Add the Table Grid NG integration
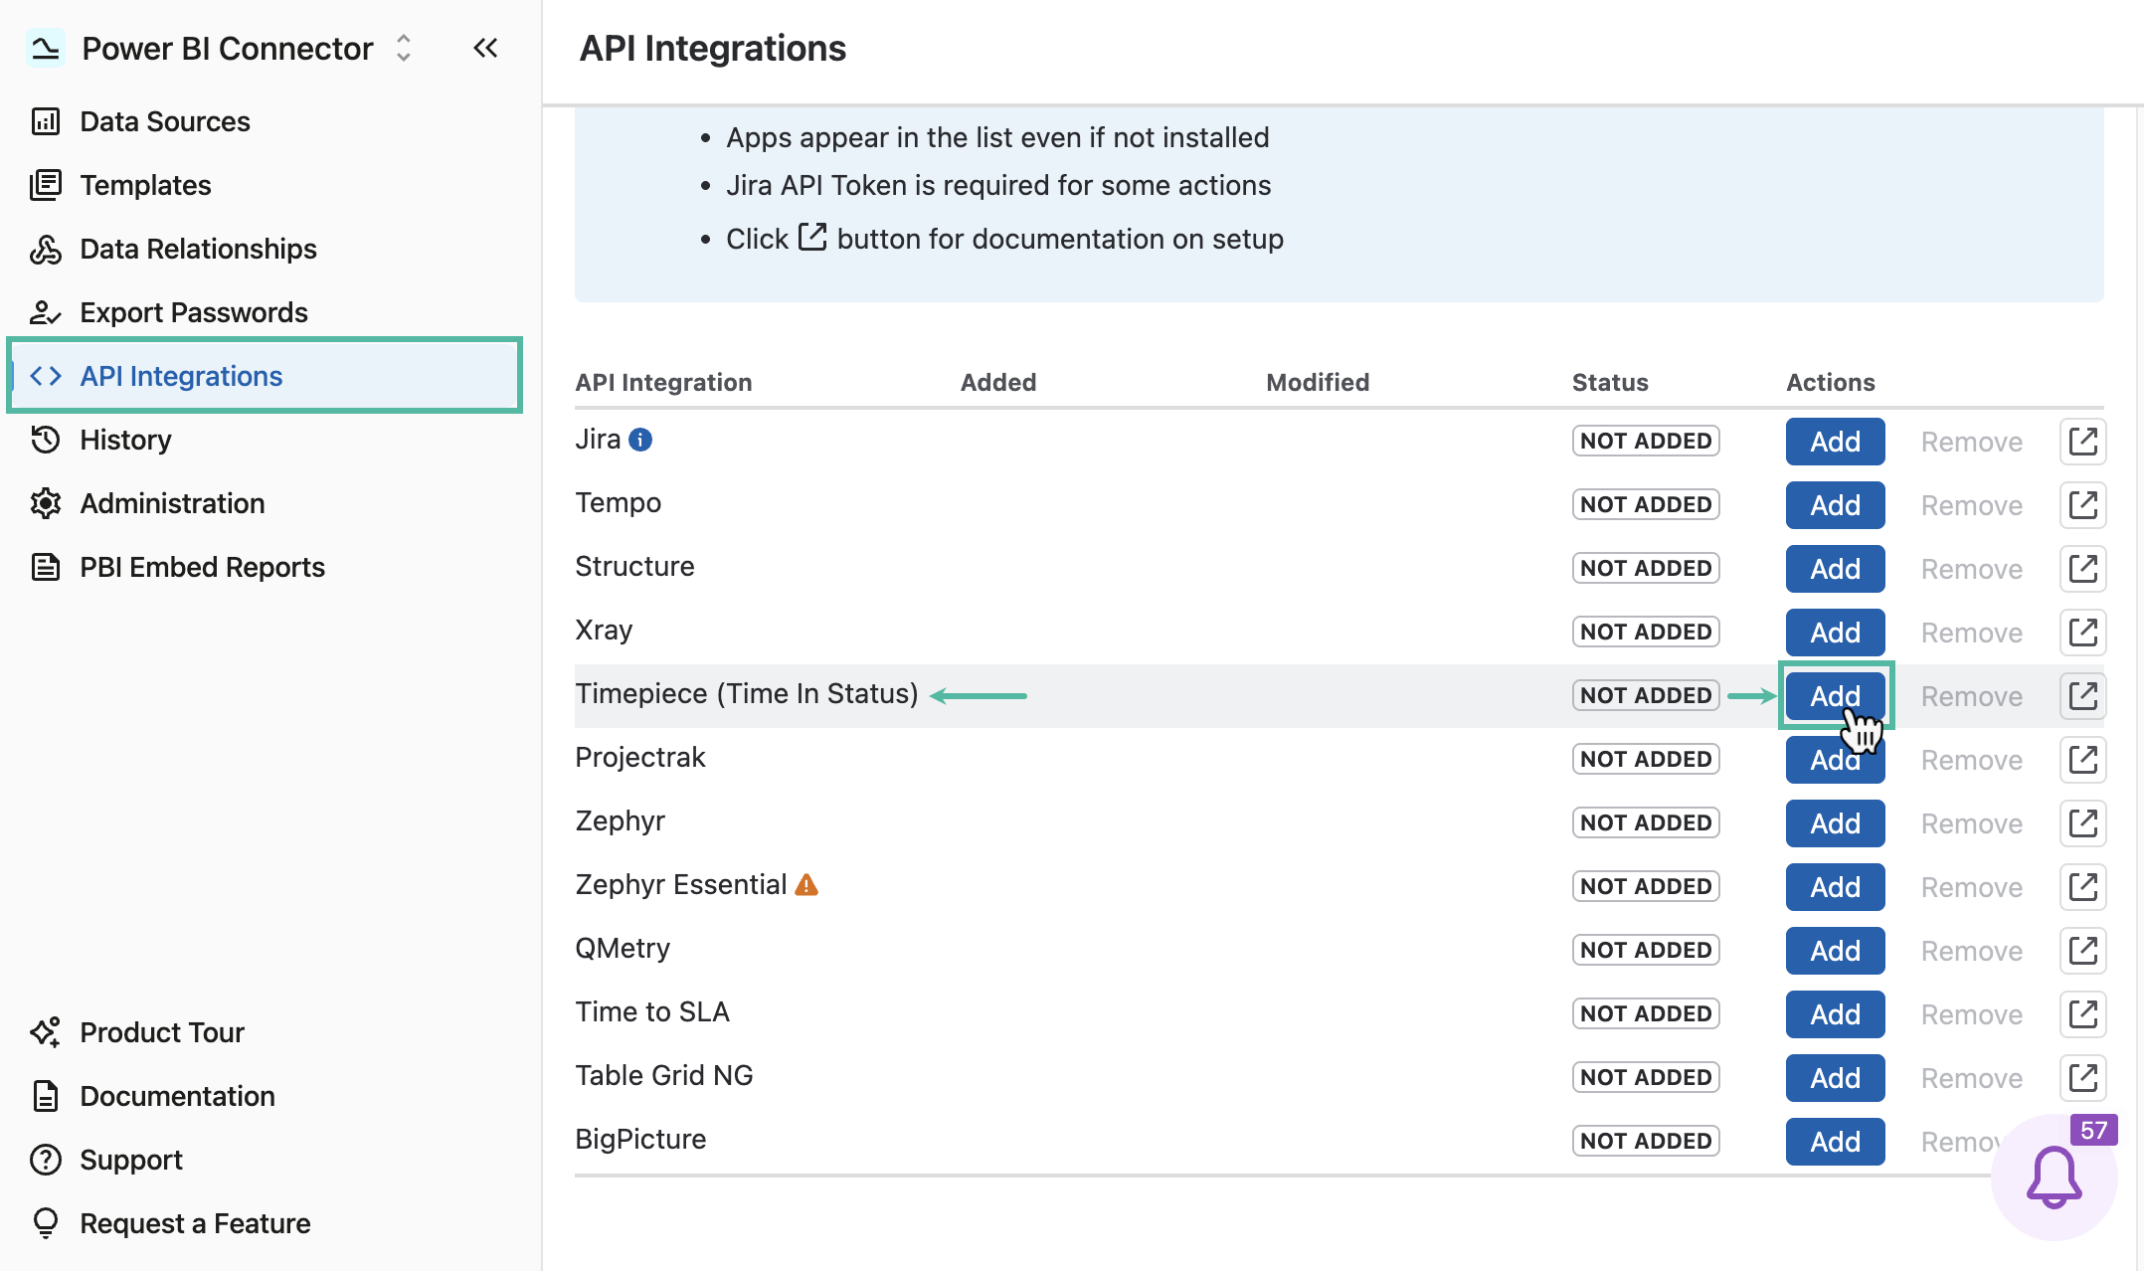The height and width of the screenshot is (1271, 2144). click(1835, 1078)
